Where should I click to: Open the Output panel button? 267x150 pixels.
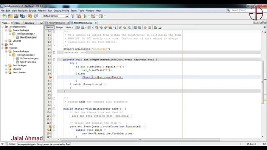pos(10,144)
